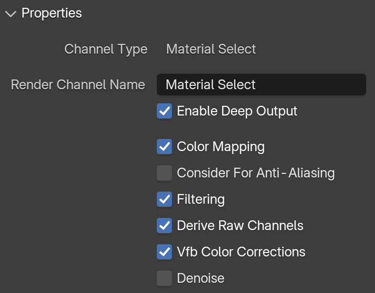The image size is (375, 293).
Task: Uncheck the Derive Raw Channels box
Action: [x=164, y=226]
